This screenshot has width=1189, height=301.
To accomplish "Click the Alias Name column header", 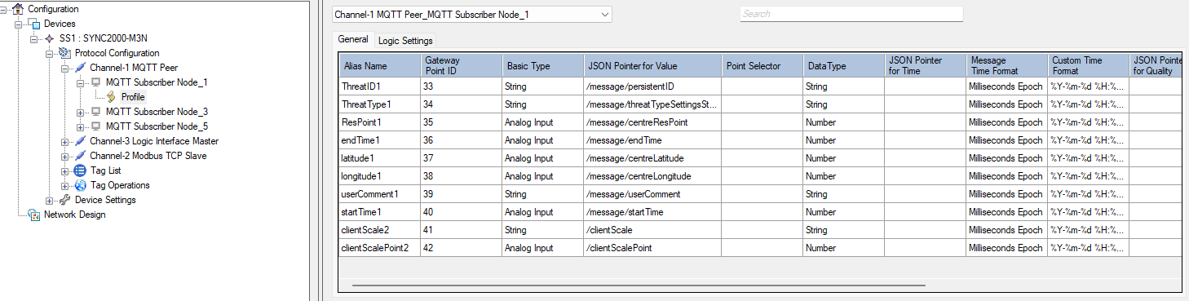I will pyautogui.click(x=380, y=65).
